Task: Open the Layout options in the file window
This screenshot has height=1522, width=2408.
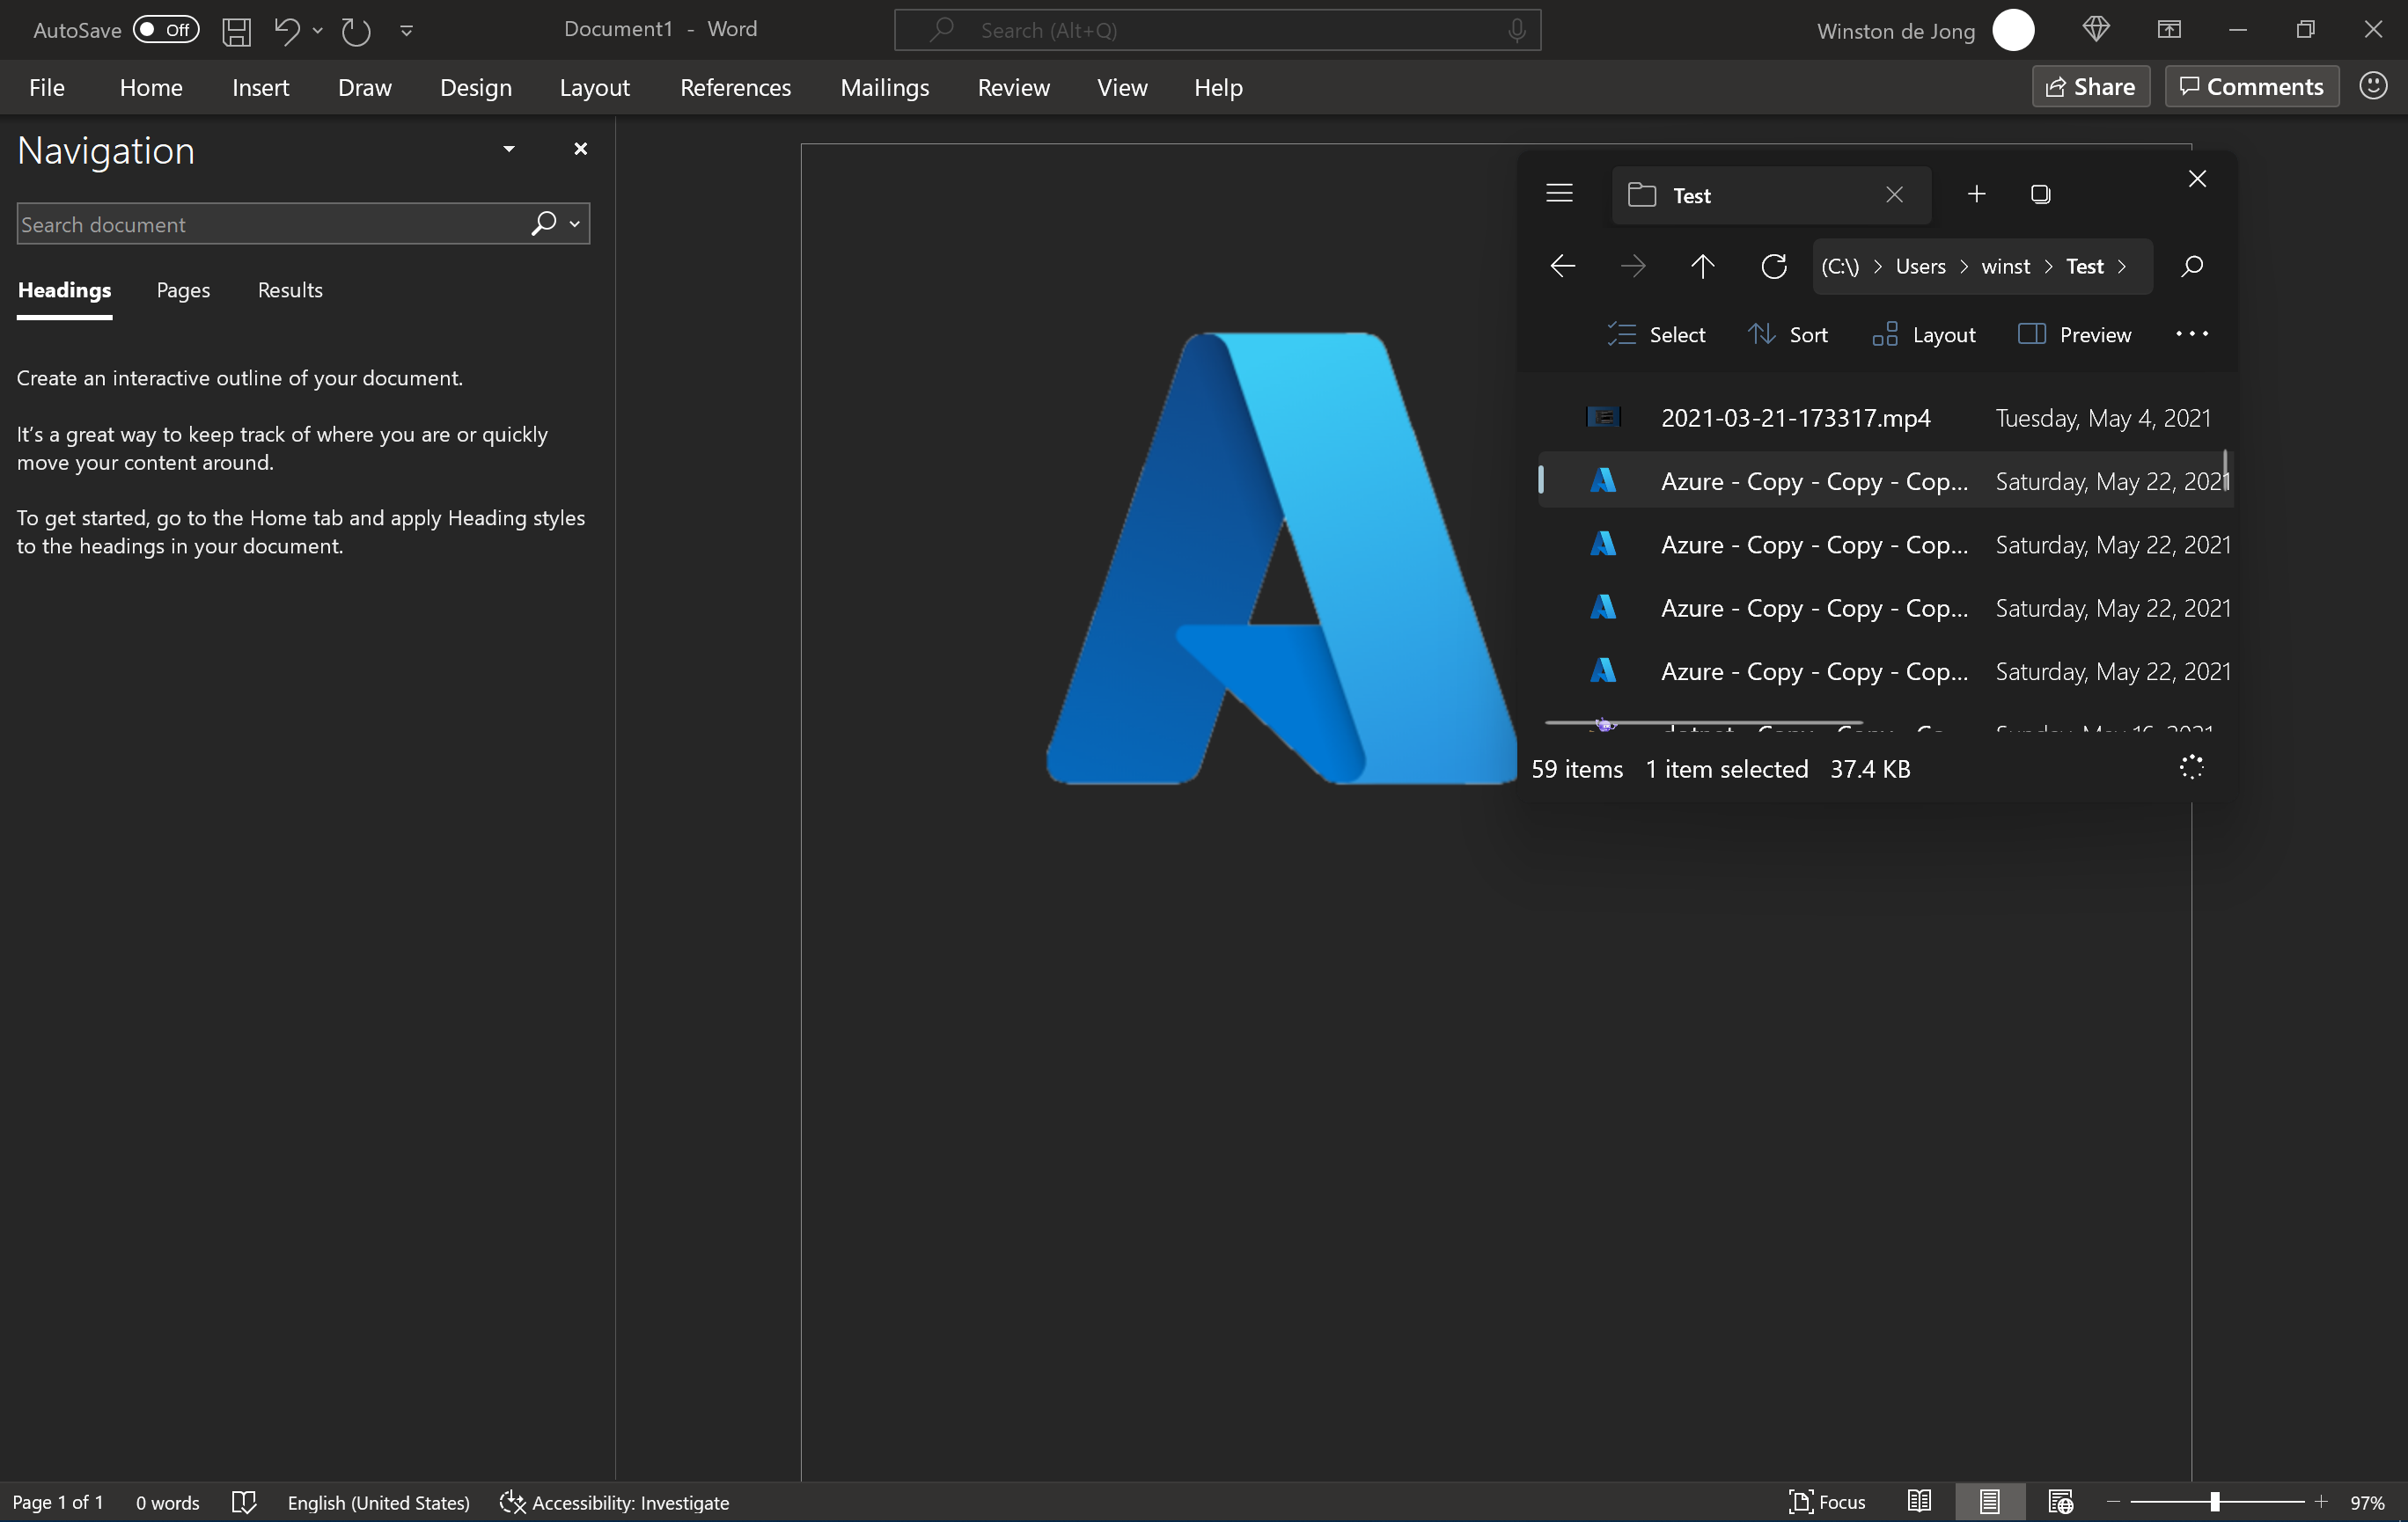Action: pyautogui.click(x=1923, y=335)
